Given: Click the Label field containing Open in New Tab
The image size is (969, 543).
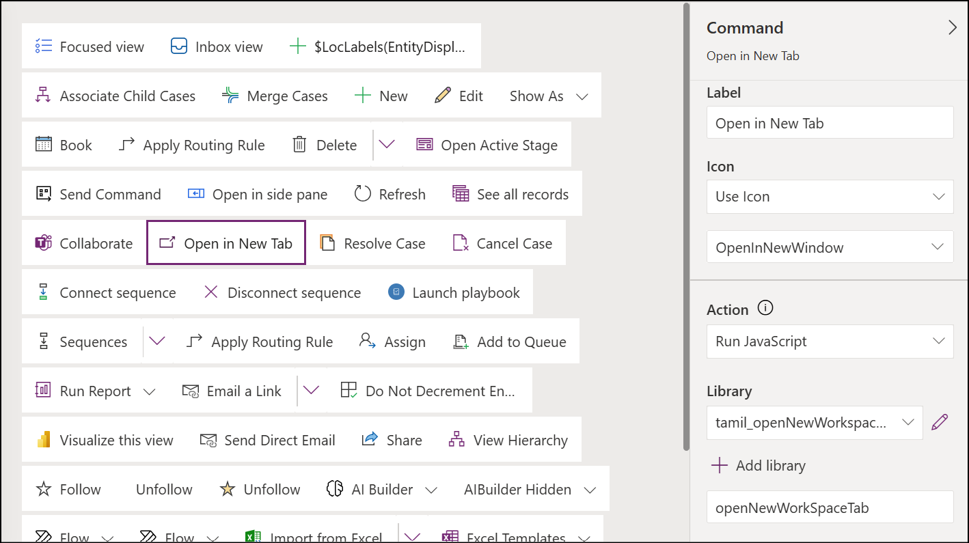Looking at the screenshot, I should point(830,123).
